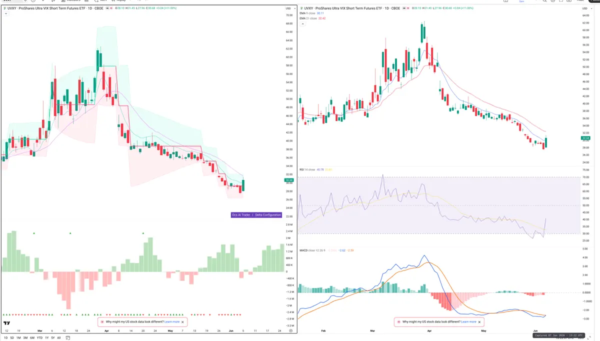Select the 6M time range
This screenshot has width=600, height=341.
[32, 337]
